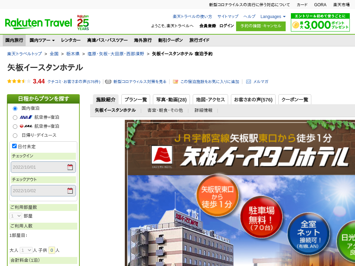Go to 楽天トラベルトップ breadcrumb
This screenshot has height=266, width=355.
25,54
